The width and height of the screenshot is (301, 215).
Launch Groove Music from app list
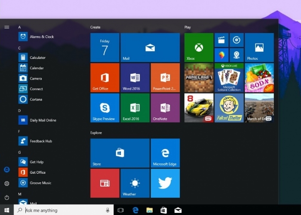coord(35,183)
